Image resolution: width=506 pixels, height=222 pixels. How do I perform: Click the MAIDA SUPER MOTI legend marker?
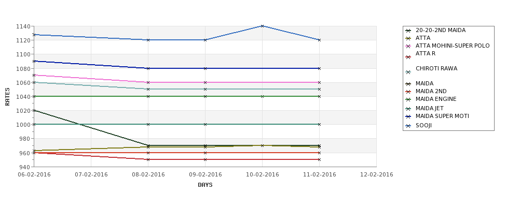coord(408,116)
